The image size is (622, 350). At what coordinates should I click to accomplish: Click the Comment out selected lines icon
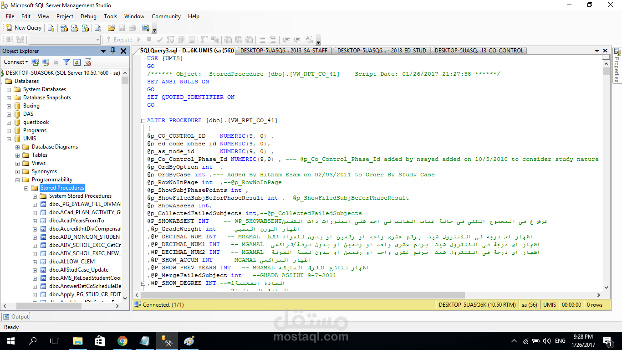pyautogui.click(x=262, y=40)
